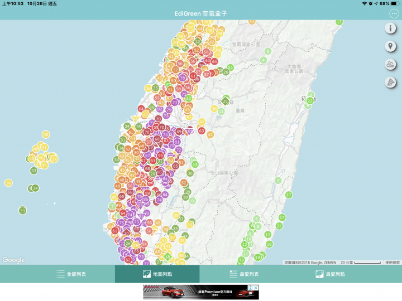The width and height of the screenshot is (402, 301).
Task: Open the 使用條款 terms link
Action: tap(393, 263)
